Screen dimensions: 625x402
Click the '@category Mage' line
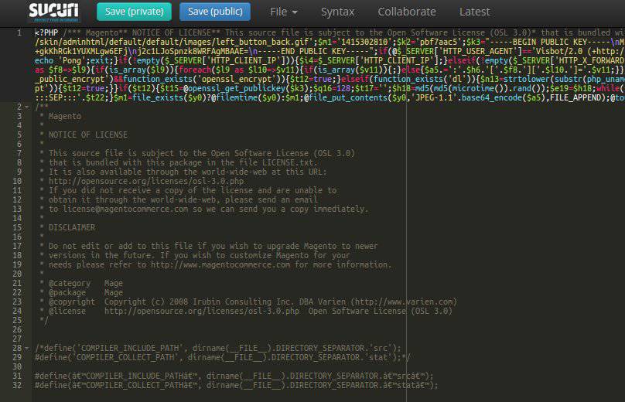pyautogui.click(x=81, y=283)
